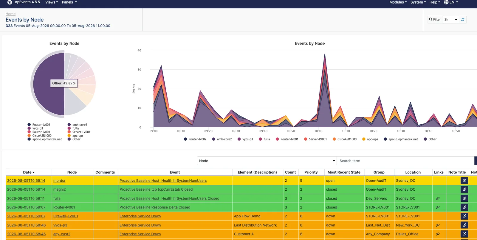
Task: Click the Filter search button
Action: pos(435,20)
